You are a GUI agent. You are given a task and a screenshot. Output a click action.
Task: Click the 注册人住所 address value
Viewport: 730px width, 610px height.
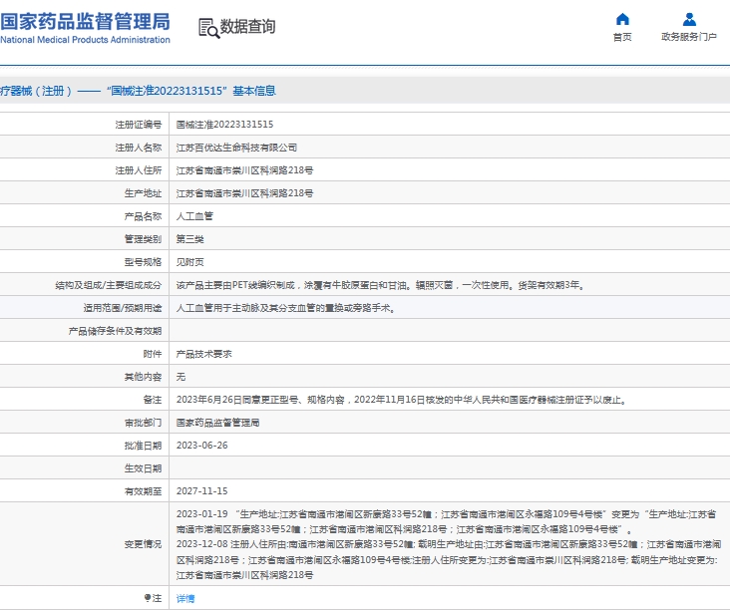pyautogui.click(x=244, y=170)
